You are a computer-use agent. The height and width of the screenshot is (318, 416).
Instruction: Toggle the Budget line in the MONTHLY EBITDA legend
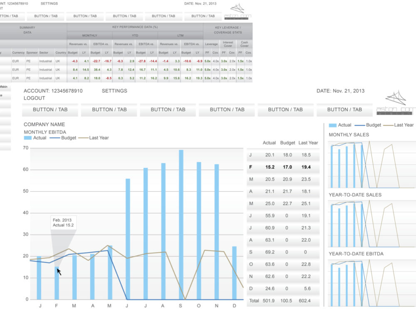(x=54, y=138)
